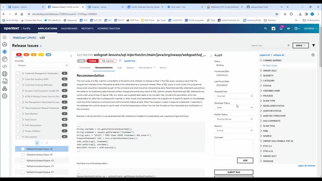Check the Path Manipulation category checkbox
This screenshot has width=322, height=181.
tap(18, 125)
